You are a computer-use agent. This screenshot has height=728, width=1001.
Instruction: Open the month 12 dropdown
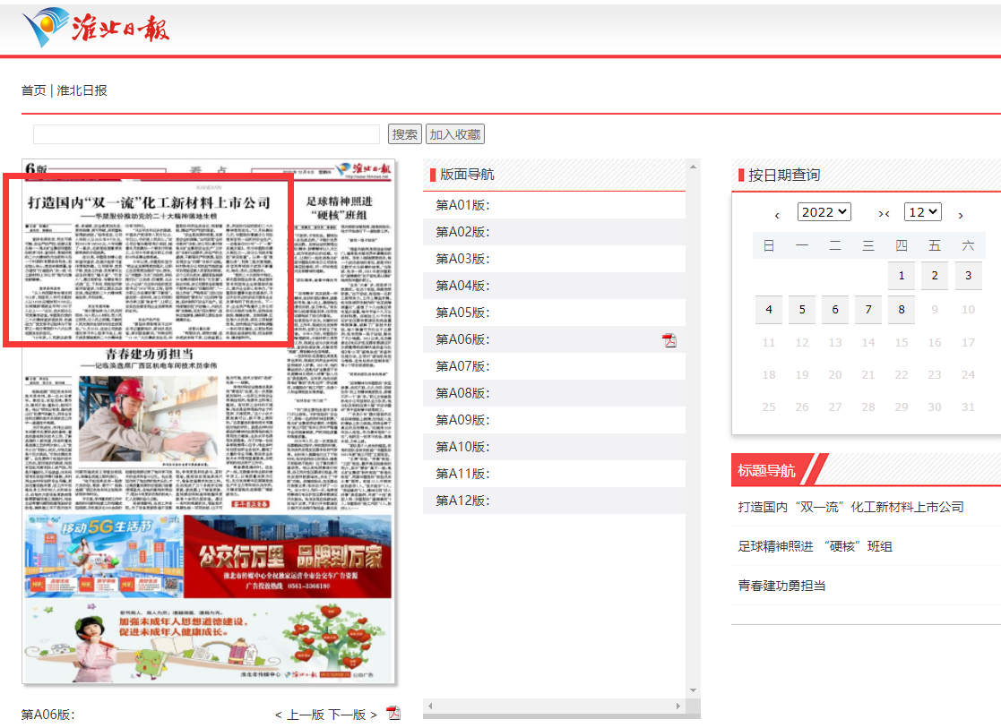[923, 212]
